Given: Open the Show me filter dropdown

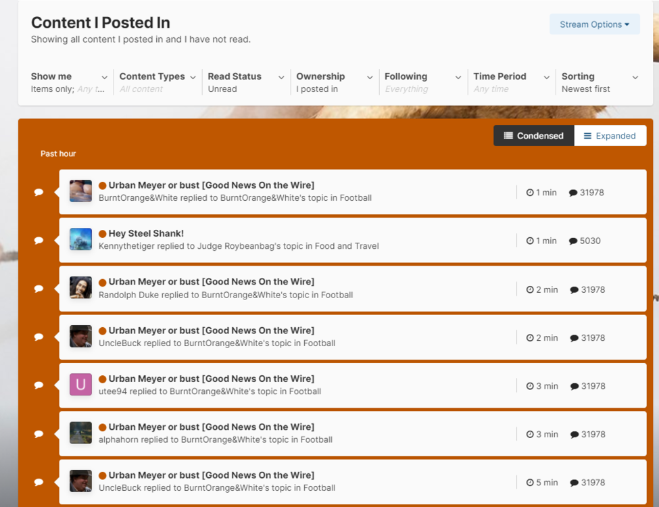Looking at the screenshot, I should coord(69,82).
